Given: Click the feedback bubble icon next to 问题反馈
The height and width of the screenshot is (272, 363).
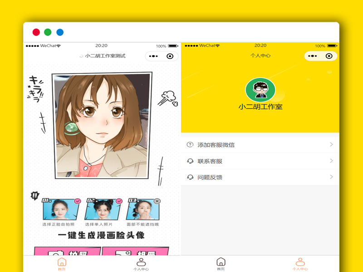Looking at the screenshot, I should [190, 177].
